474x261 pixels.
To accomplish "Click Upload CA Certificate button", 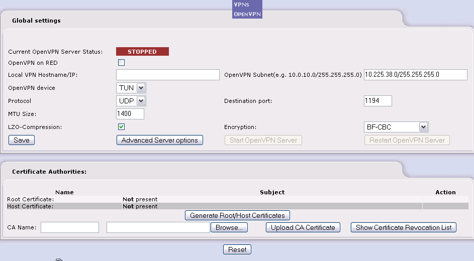I will coord(303,227).
